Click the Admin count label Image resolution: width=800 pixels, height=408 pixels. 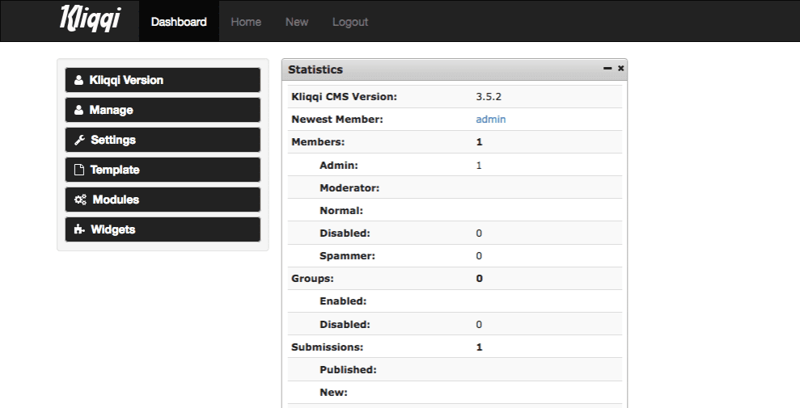tap(339, 166)
